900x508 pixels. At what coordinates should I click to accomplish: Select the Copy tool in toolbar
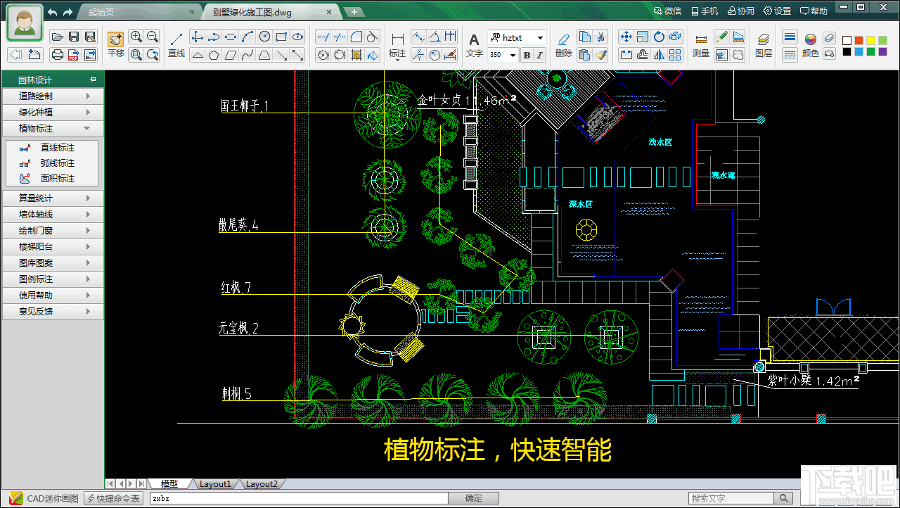[585, 37]
